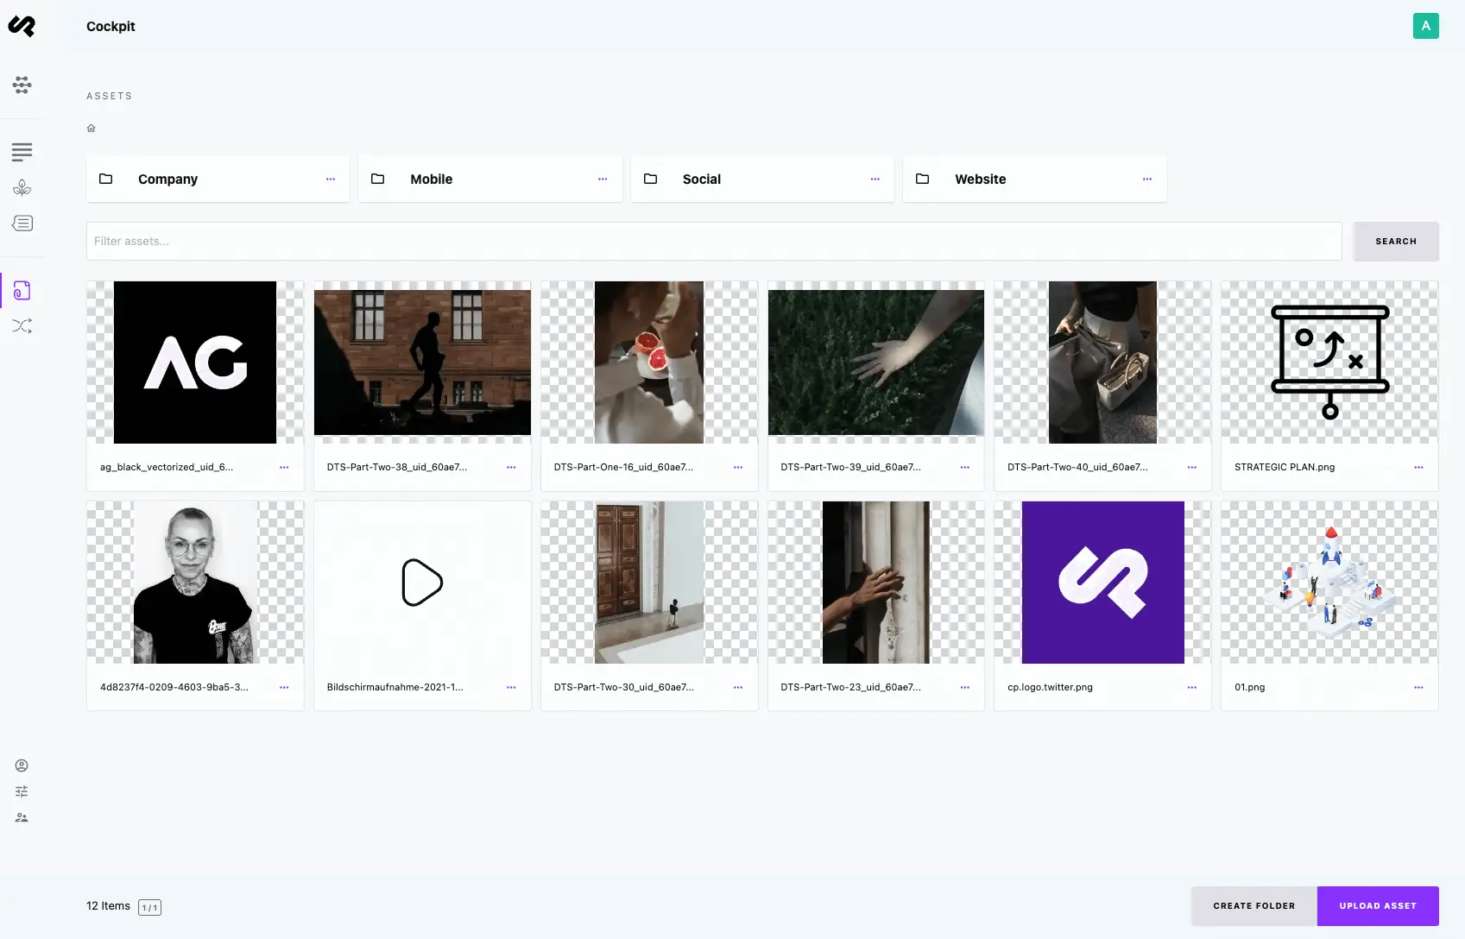
Task: Click the home breadcrumb icon
Action: (x=92, y=129)
